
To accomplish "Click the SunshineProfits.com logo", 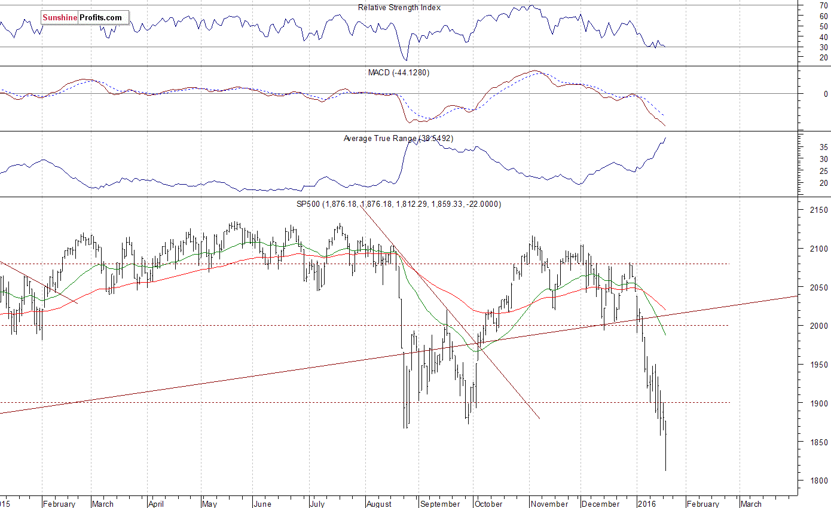I will tap(84, 17).
